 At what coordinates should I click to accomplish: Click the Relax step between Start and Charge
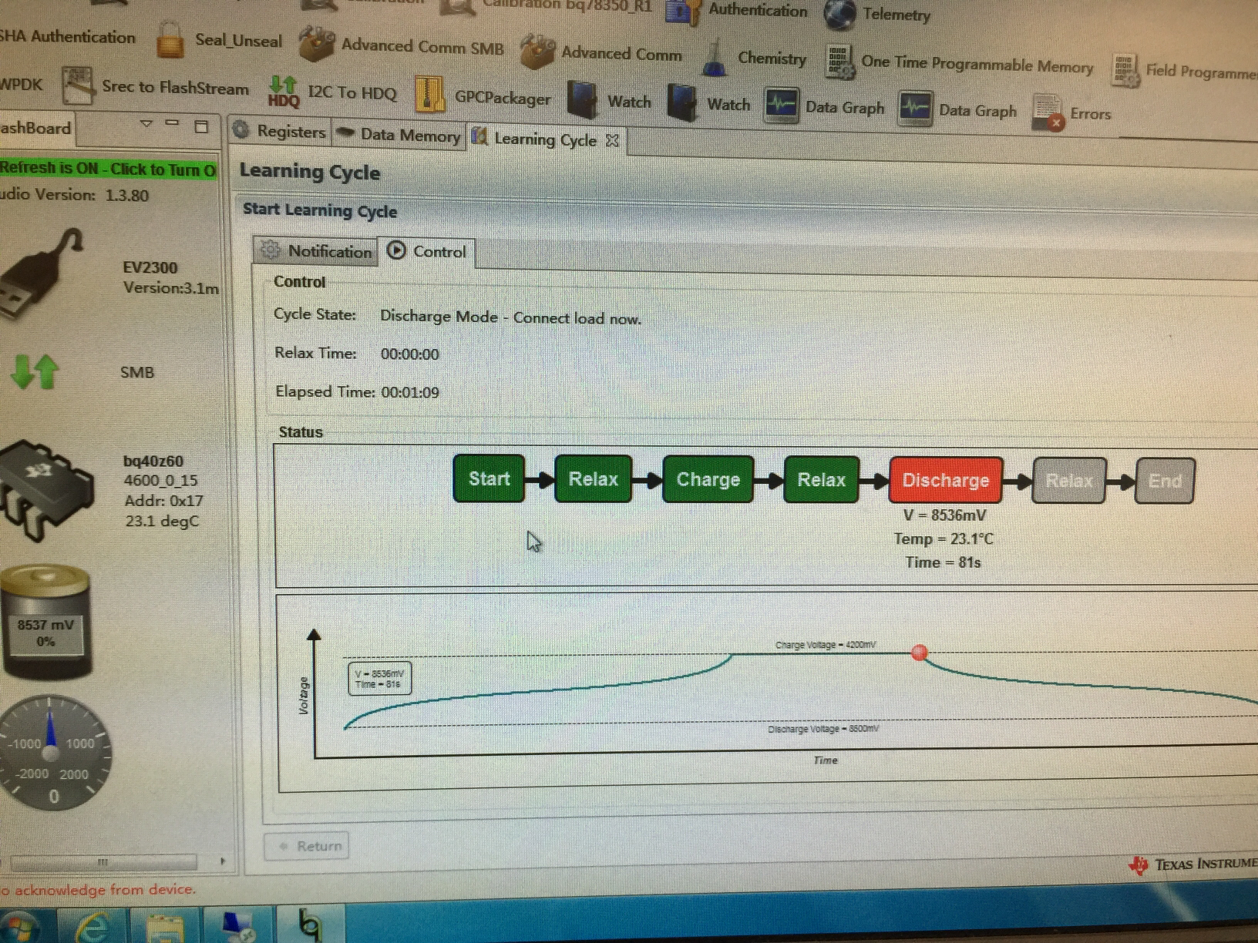[594, 479]
